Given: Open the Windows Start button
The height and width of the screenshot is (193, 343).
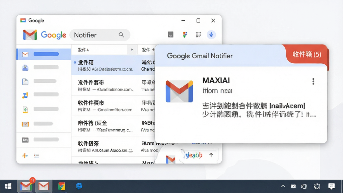Looking at the screenshot, I should coord(8,186).
